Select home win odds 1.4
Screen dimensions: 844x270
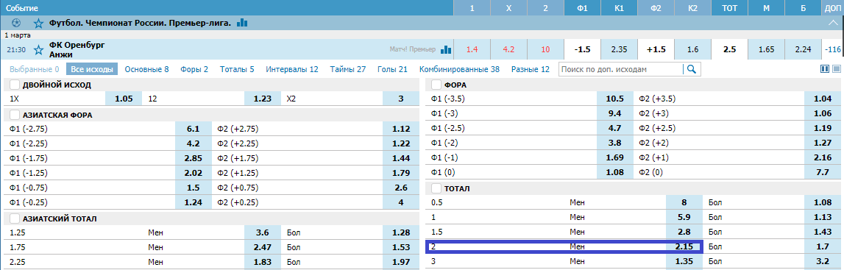(x=472, y=49)
